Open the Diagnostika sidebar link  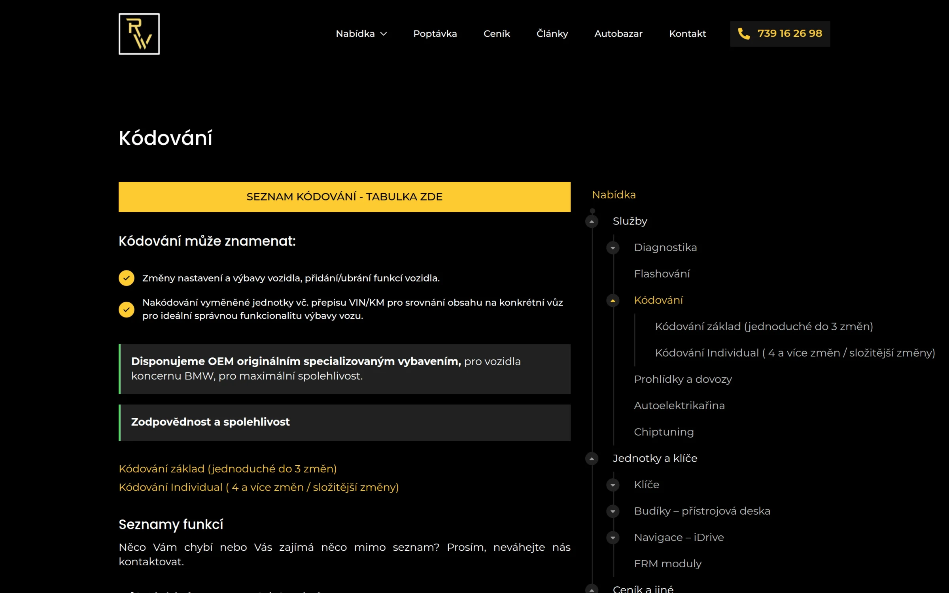pos(665,247)
